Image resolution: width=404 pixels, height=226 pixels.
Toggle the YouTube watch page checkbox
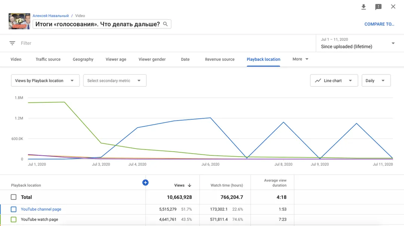coord(14,220)
